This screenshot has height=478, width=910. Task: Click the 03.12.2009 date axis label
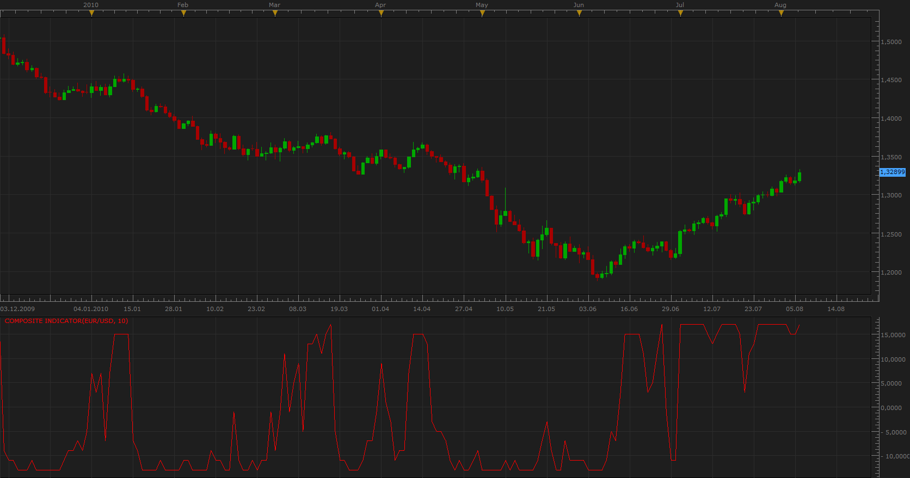point(17,309)
